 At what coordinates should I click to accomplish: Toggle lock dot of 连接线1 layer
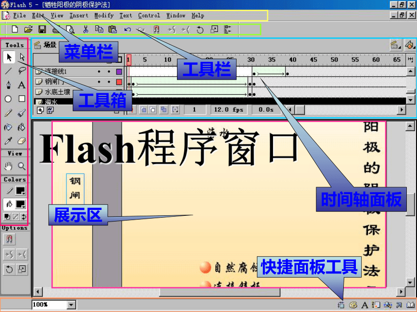[x=109, y=72]
